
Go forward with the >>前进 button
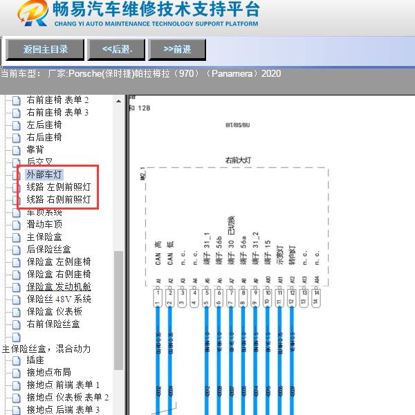[177, 50]
